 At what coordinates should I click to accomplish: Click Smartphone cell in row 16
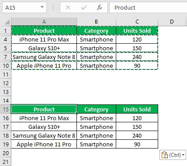pyautogui.click(x=96, y=118)
